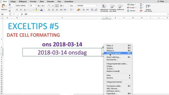Choose Radera innehåll in context menu

coord(118,71)
